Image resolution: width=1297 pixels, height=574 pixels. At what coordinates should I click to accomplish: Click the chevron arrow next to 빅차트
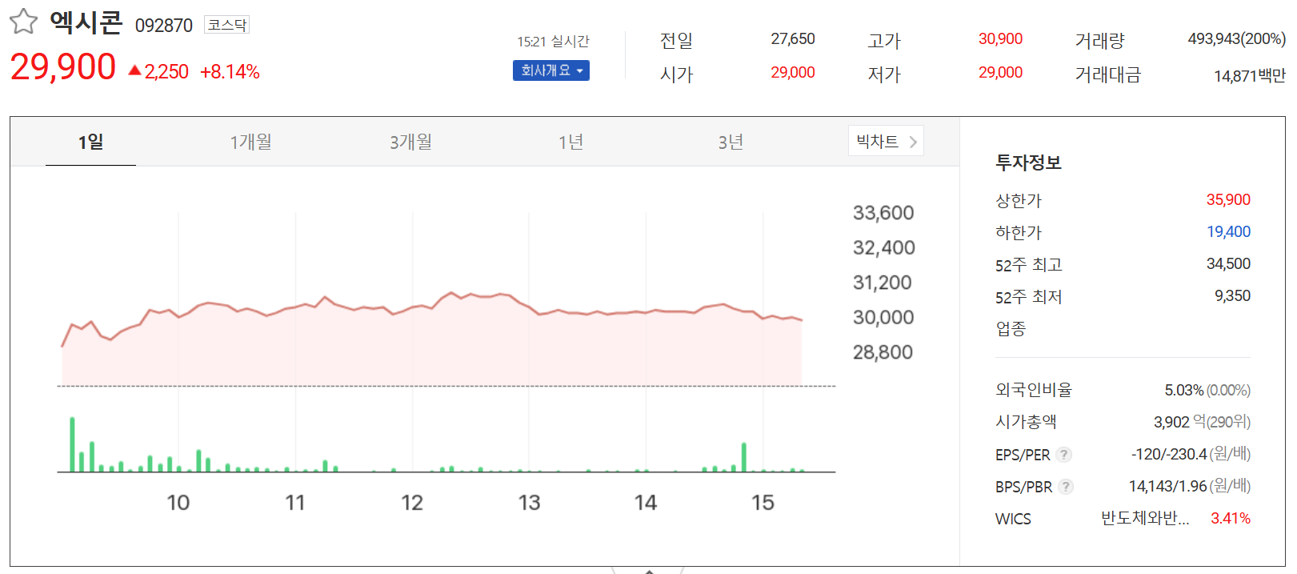(913, 142)
